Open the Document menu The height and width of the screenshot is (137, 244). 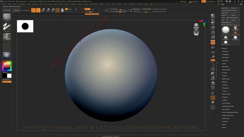coord(22,4)
